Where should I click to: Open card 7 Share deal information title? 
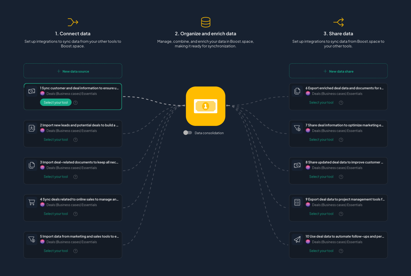click(x=344, y=125)
